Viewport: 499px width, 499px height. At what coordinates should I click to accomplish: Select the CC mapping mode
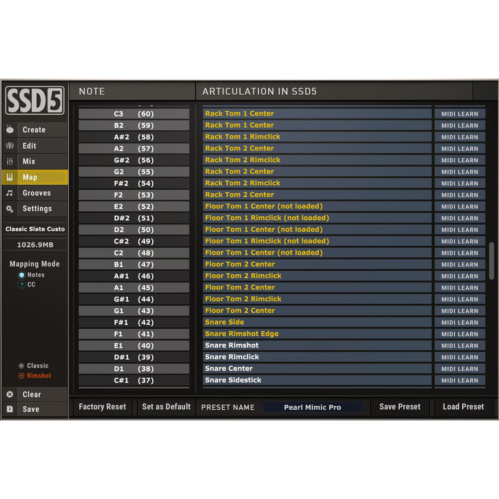click(x=22, y=285)
